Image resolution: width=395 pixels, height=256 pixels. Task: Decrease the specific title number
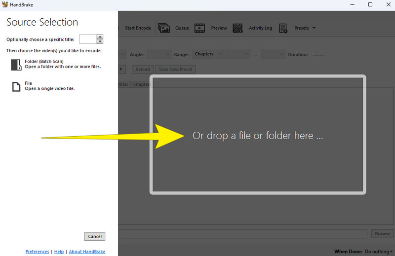click(x=100, y=41)
